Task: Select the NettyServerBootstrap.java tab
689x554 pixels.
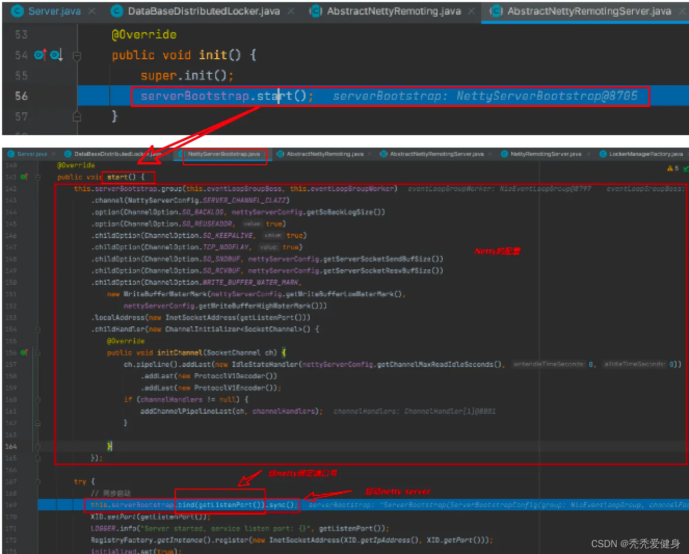Action: tap(224, 154)
